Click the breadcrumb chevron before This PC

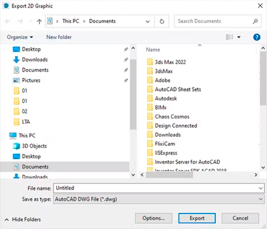click(57, 21)
